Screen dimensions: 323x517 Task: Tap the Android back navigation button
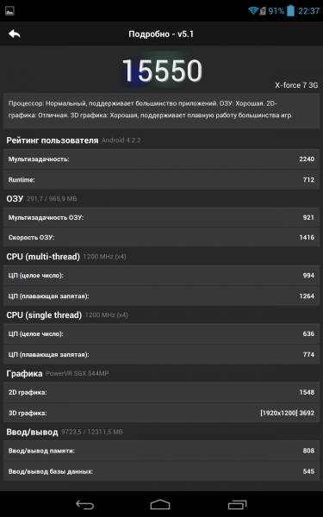(x=84, y=504)
